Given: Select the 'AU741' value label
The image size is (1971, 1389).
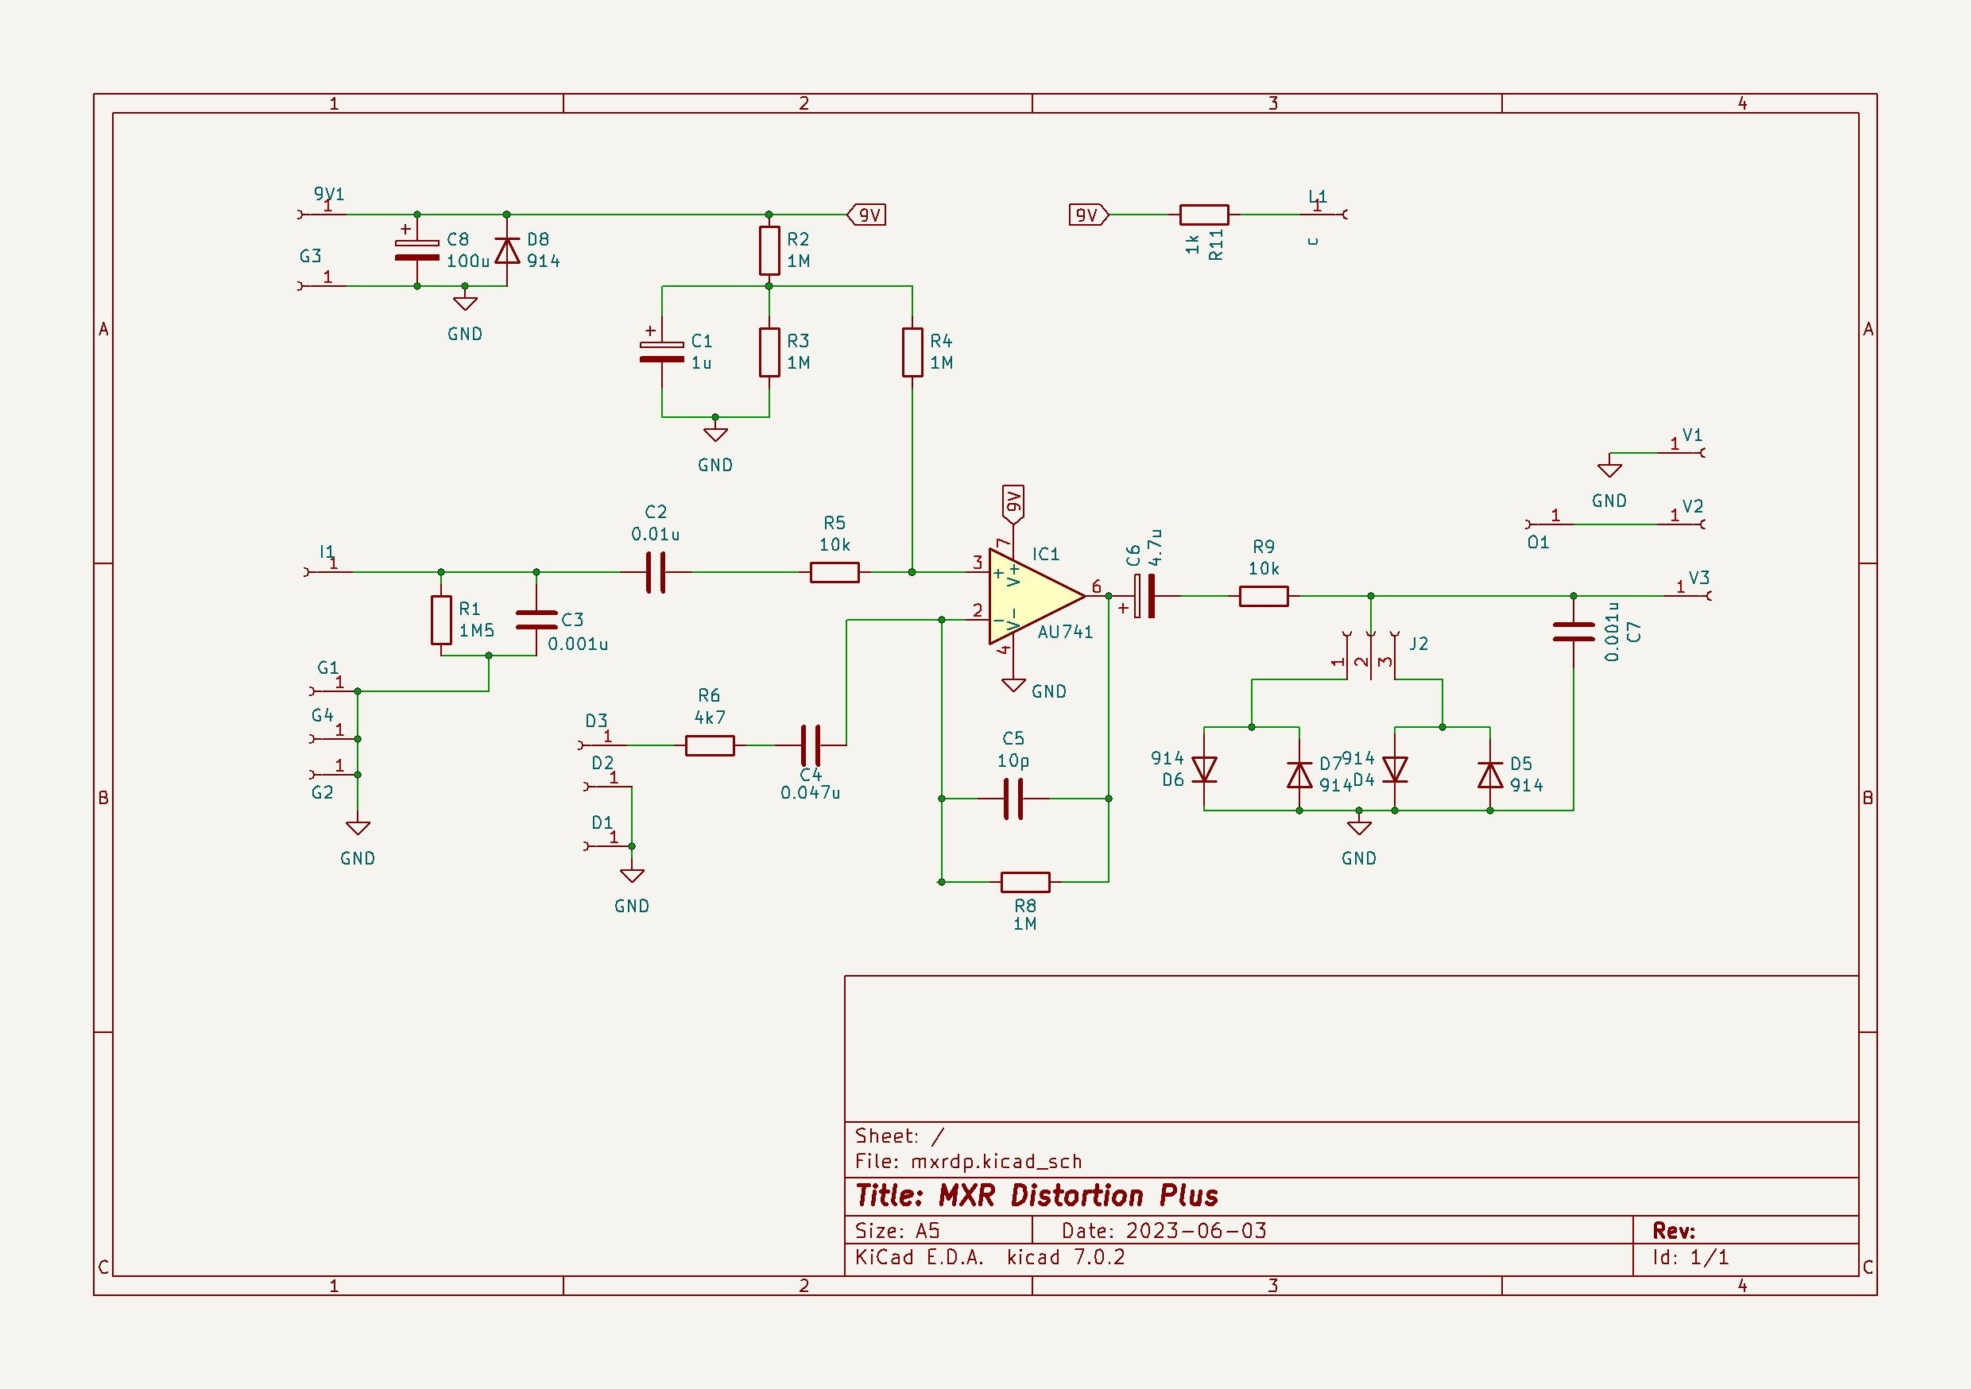Looking at the screenshot, I should point(1065,632).
